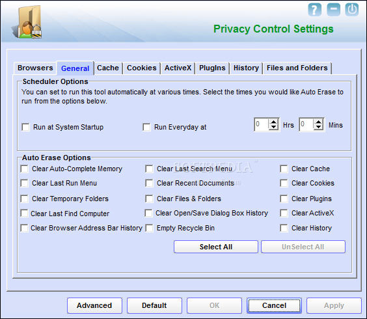Screen dimensions: 367x319
Task: Enable Run at System Startup
Action: coord(25,127)
